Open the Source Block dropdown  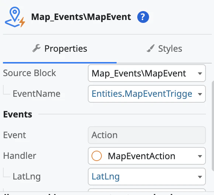pyautogui.click(x=147, y=73)
